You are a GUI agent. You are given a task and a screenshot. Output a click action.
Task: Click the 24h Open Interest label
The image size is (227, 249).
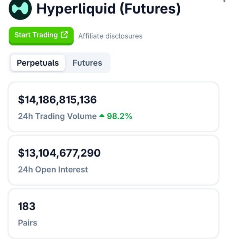53,169
